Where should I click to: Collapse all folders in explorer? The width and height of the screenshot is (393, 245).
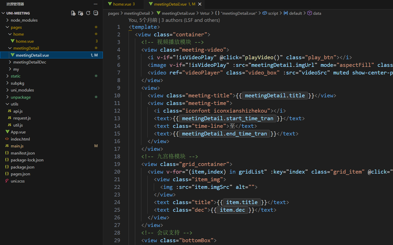tap(96, 13)
